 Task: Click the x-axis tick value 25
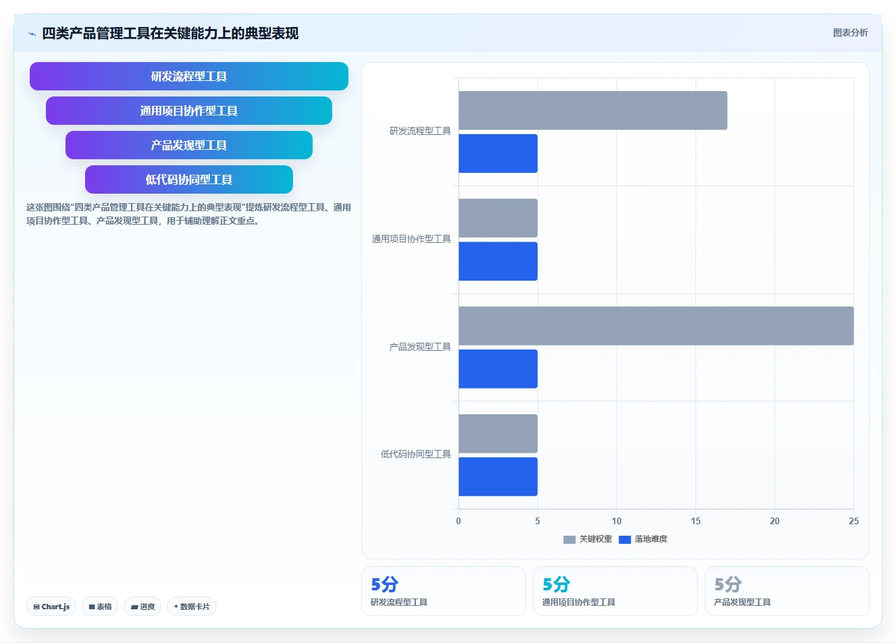853,521
